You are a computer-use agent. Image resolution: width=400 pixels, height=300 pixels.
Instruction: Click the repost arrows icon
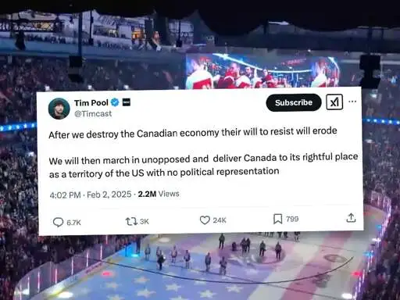click(131, 222)
